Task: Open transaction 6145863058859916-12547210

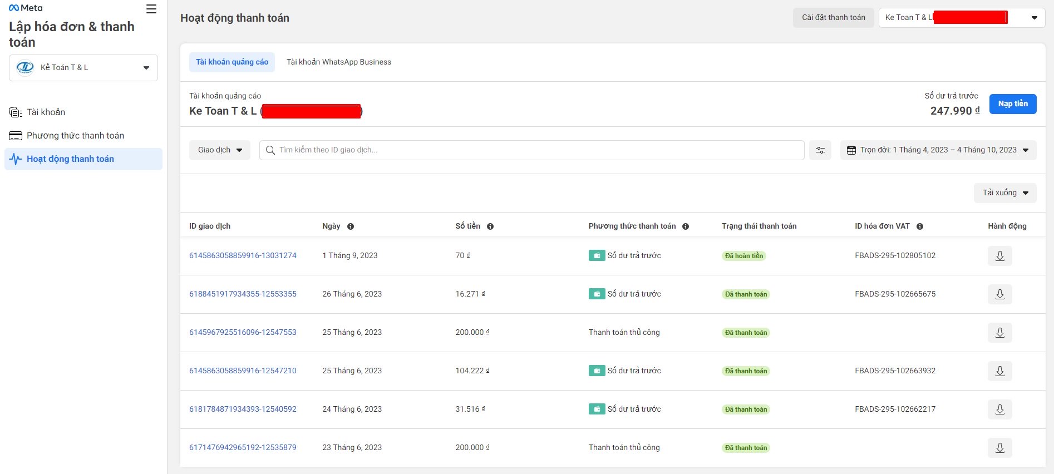Action: (243, 371)
